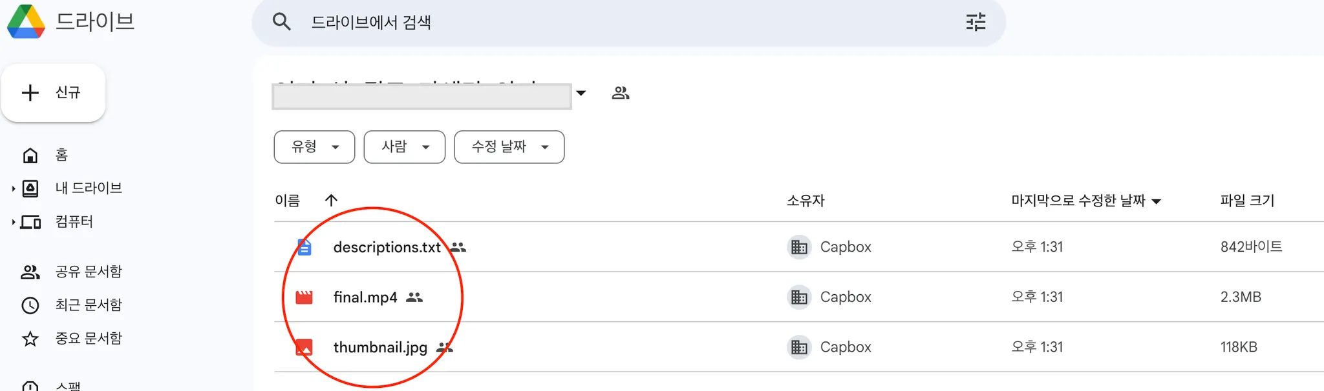Go to 공유 문서함 in sidebar
This screenshot has width=1324, height=391.
pos(89,272)
